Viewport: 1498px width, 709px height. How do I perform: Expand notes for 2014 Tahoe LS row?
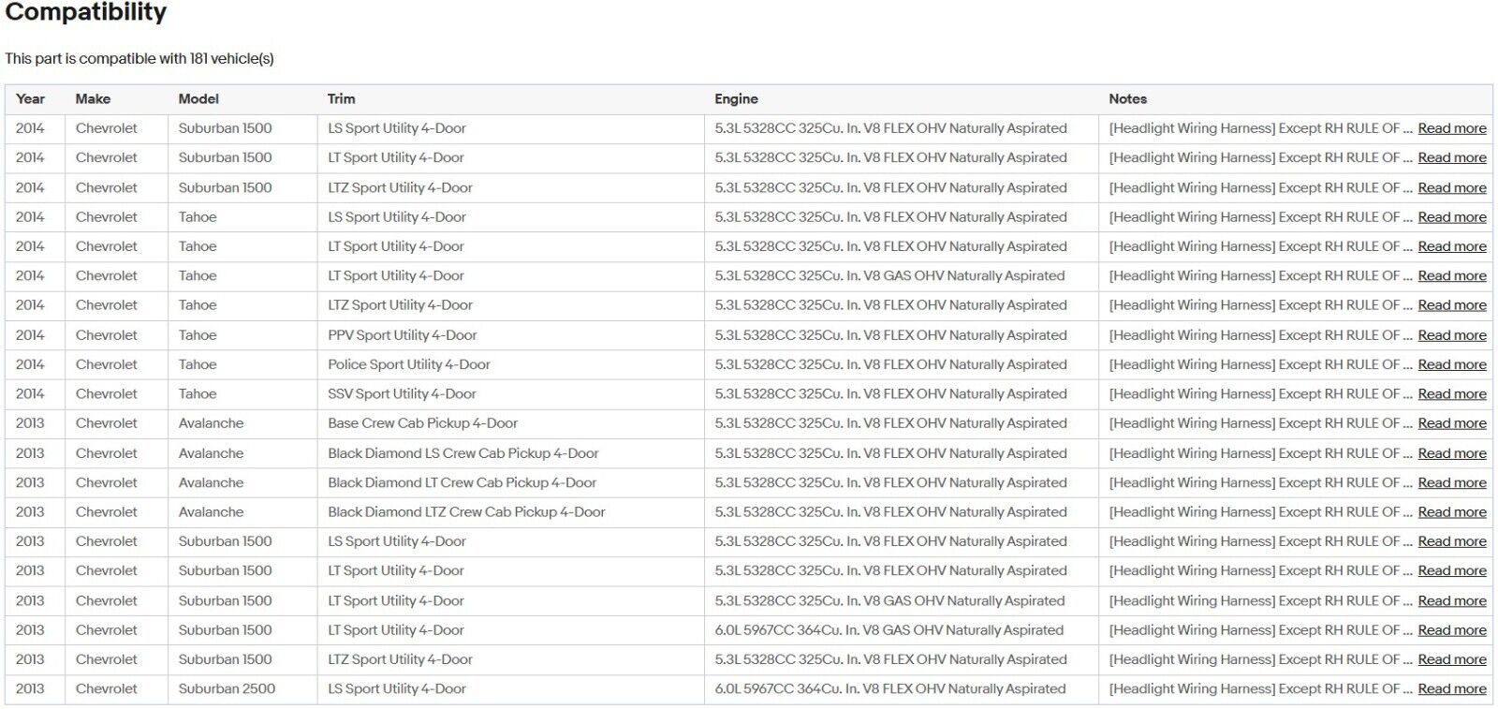pyautogui.click(x=1451, y=216)
